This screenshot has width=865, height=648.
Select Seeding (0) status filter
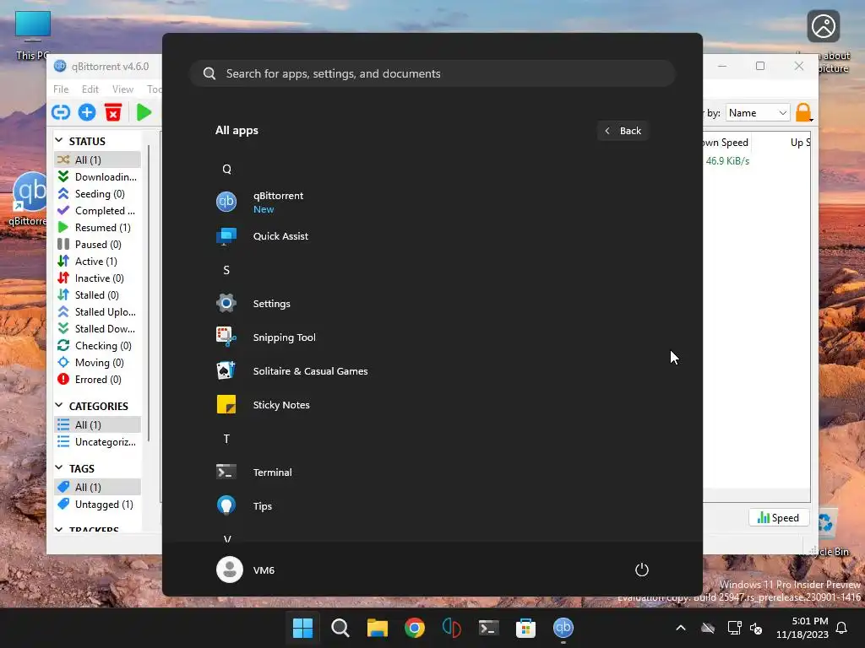[98, 194]
